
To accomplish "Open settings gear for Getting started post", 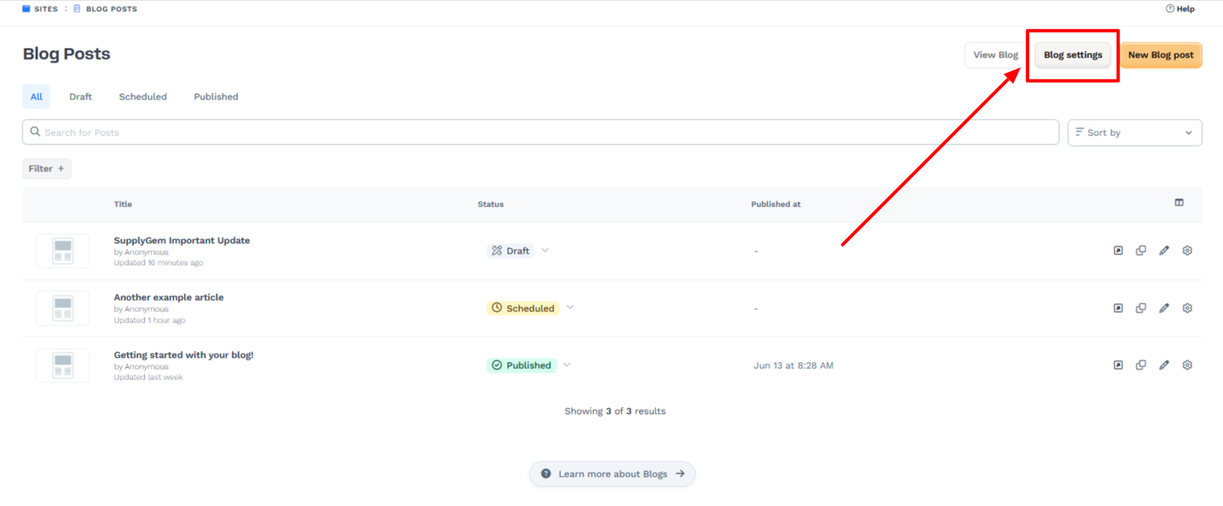I will click(x=1187, y=365).
